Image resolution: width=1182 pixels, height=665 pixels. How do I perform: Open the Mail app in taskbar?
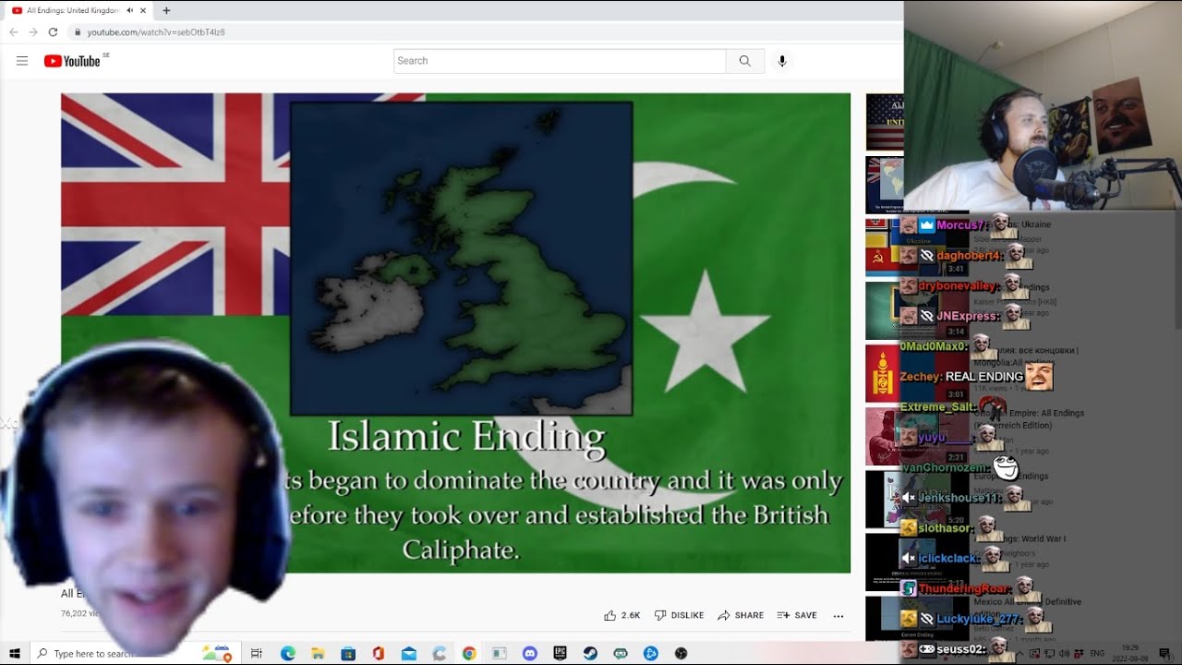click(x=408, y=653)
